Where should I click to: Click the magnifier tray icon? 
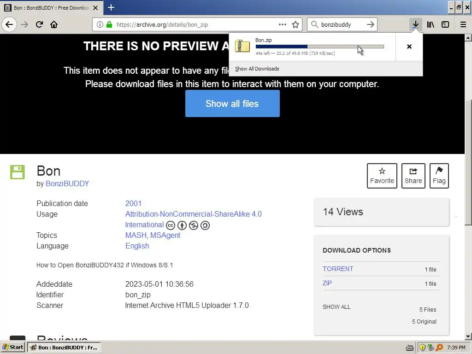(x=439, y=348)
